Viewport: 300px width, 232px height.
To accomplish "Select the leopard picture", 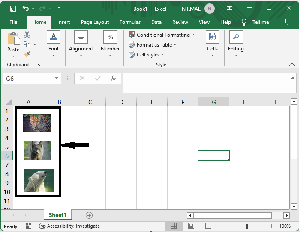I will click(x=37, y=123).
